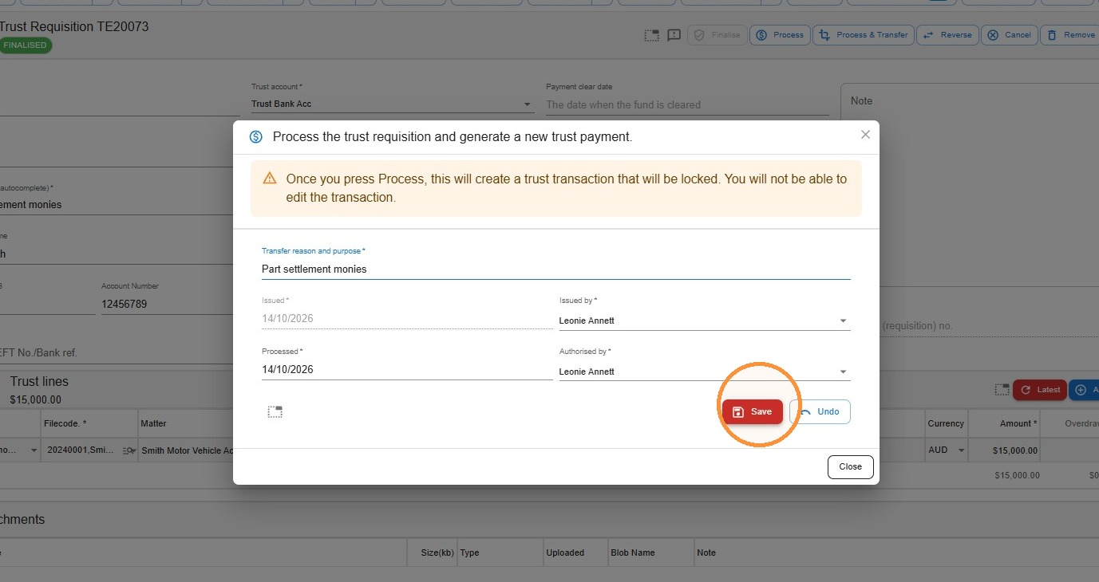The width and height of the screenshot is (1099, 582).
Task: Click the FINALISED status badge
Action: (x=25, y=45)
